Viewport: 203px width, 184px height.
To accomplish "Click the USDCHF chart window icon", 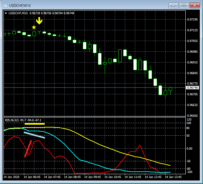I will pos(5,5).
